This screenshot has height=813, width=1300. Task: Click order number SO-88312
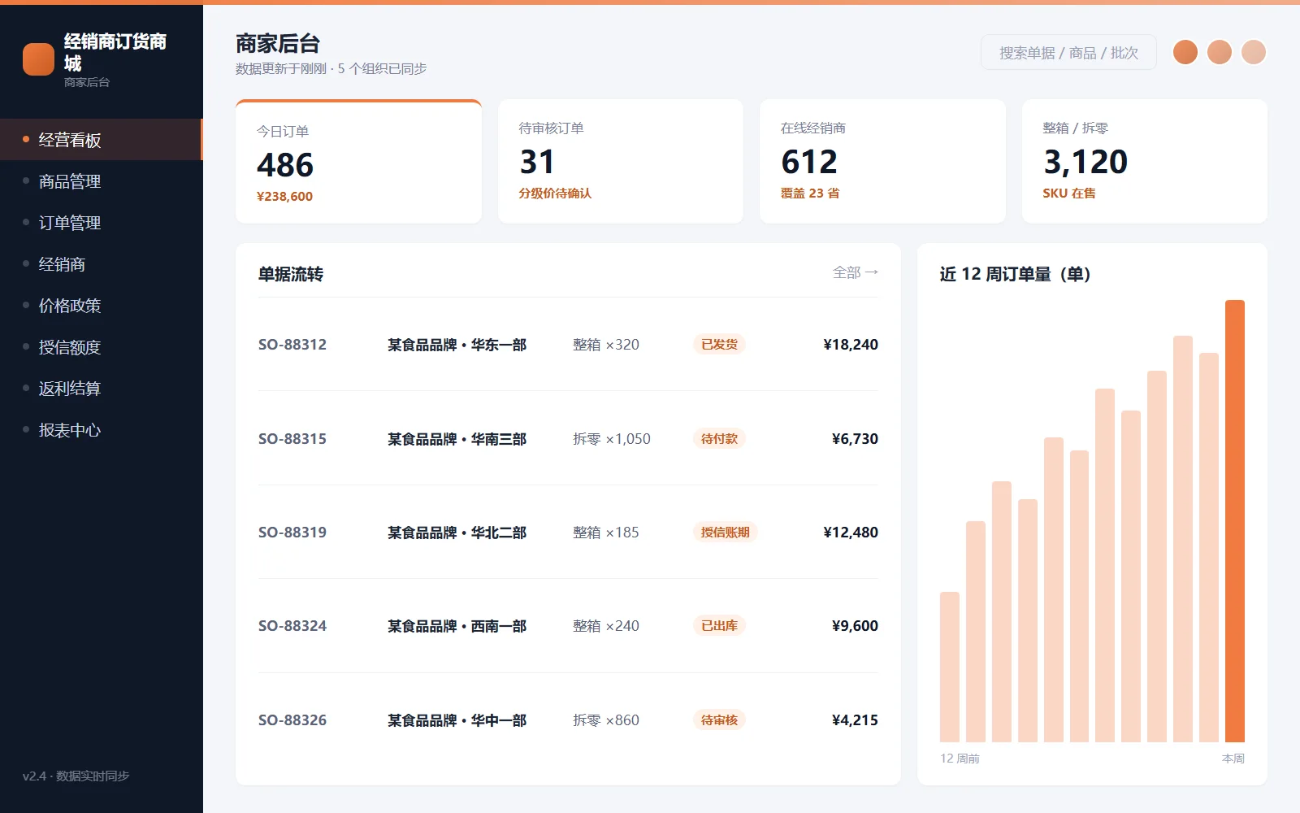click(x=292, y=345)
